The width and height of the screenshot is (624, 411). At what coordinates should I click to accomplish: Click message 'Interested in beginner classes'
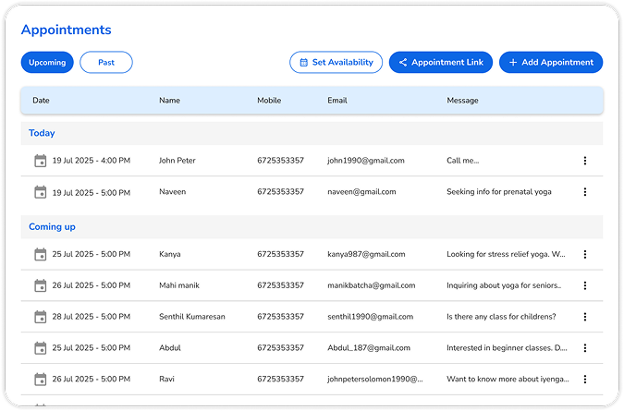click(507, 348)
